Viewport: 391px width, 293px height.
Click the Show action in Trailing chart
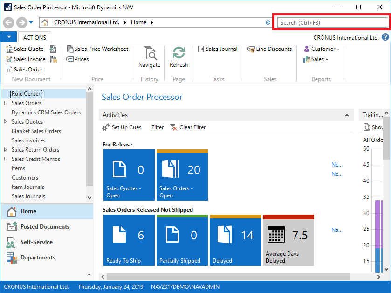(x=373, y=127)
